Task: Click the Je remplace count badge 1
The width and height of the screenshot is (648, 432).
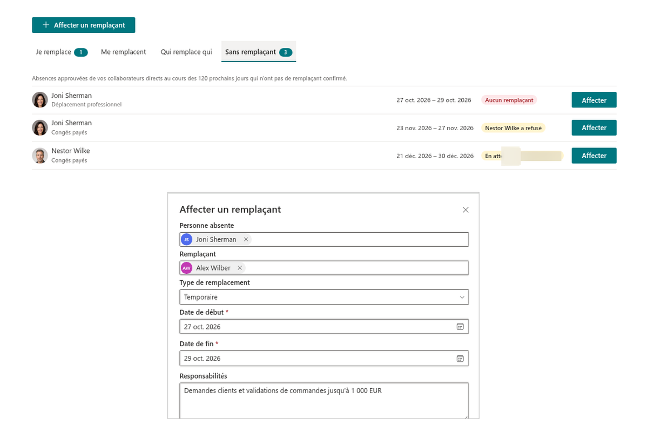Action: [x=81, y=52]
